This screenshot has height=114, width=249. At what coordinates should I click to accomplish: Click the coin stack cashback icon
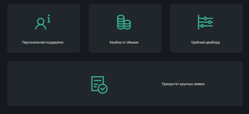tap(124, 22)
